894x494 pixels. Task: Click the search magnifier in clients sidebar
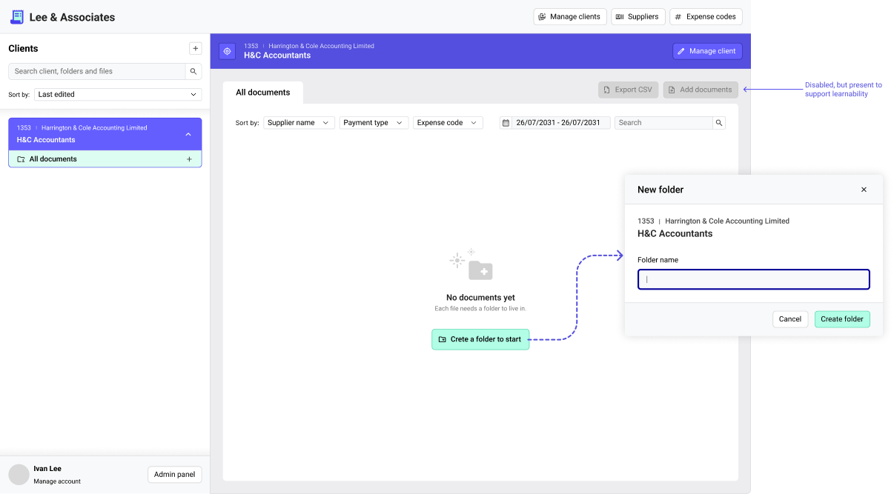click(193, 71)
